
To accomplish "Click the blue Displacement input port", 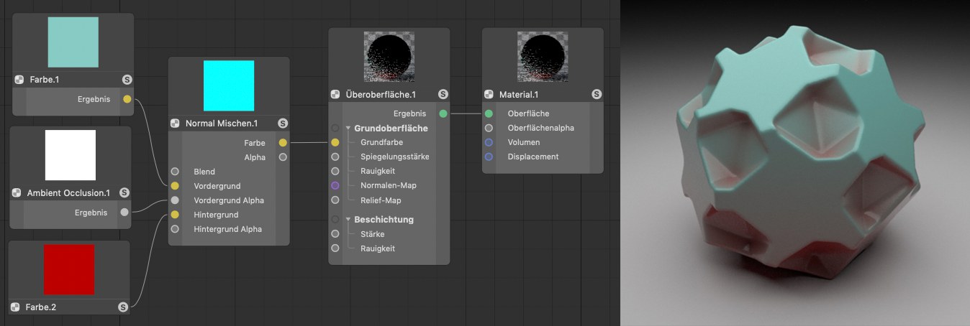I will tap(489, 157).
